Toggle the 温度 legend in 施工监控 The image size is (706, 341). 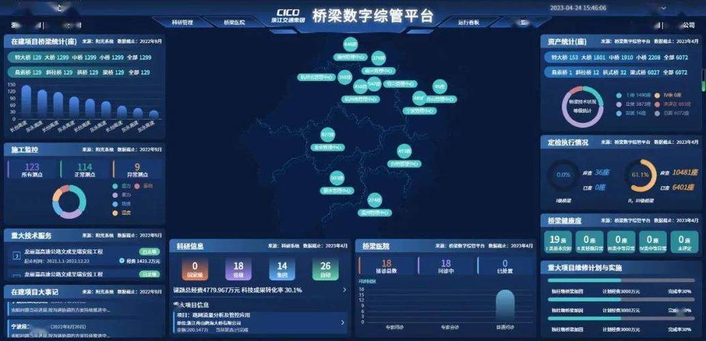(x=121, y=213)
